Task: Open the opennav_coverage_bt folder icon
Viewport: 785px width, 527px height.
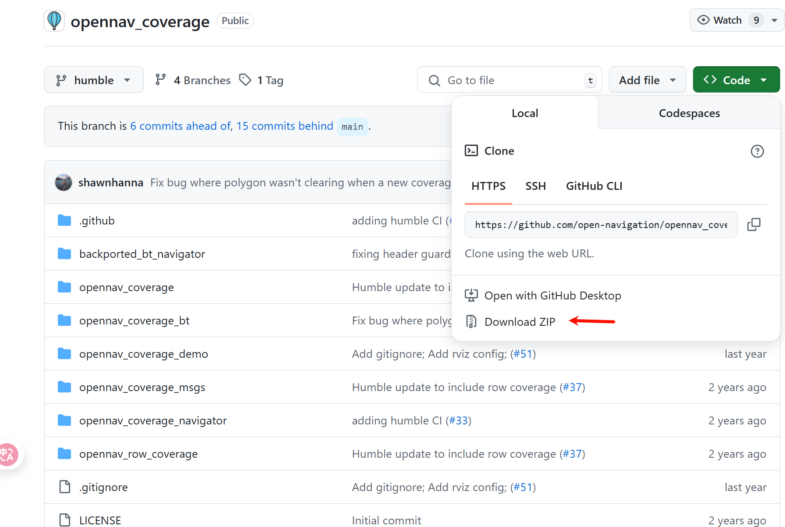Action: pos(64,320)
